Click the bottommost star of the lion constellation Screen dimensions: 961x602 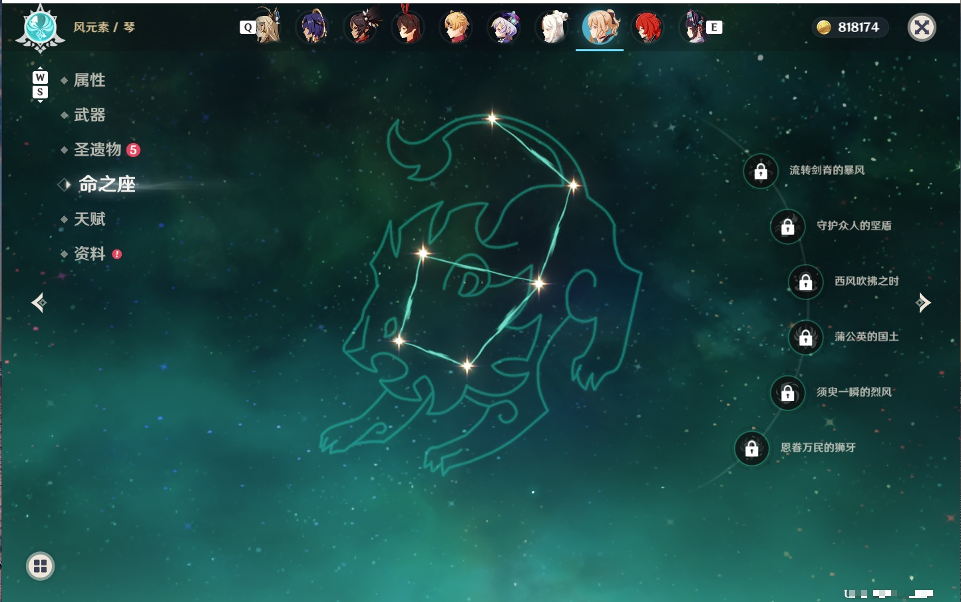pyautogui.click(x=468, y=365)
